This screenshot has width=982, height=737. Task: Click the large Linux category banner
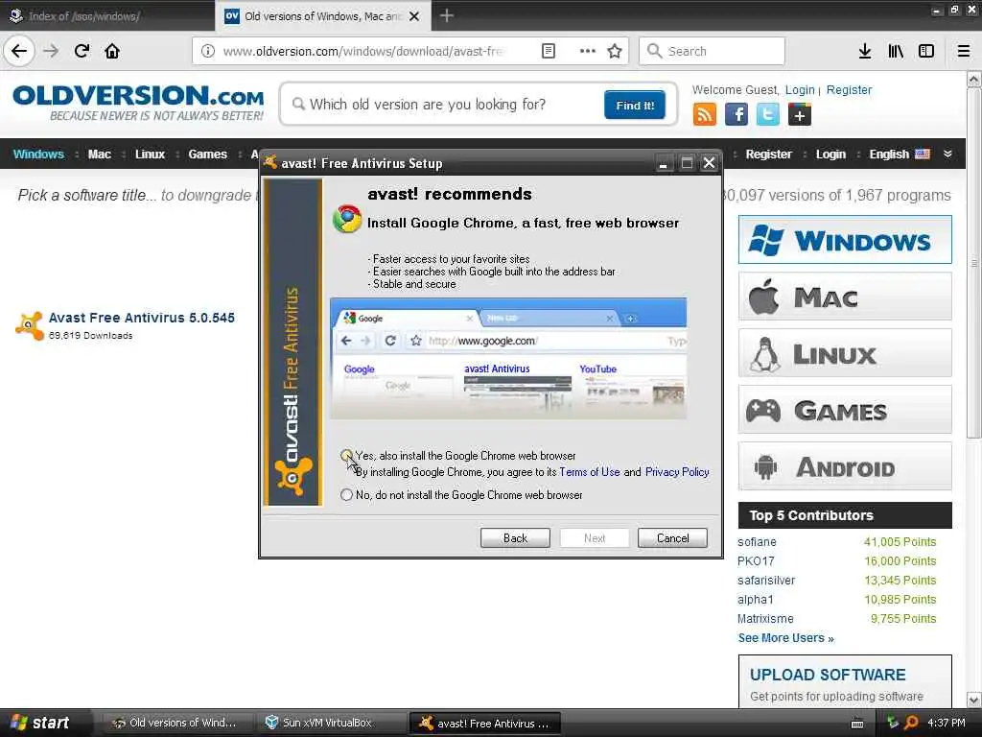pos(845,353)
